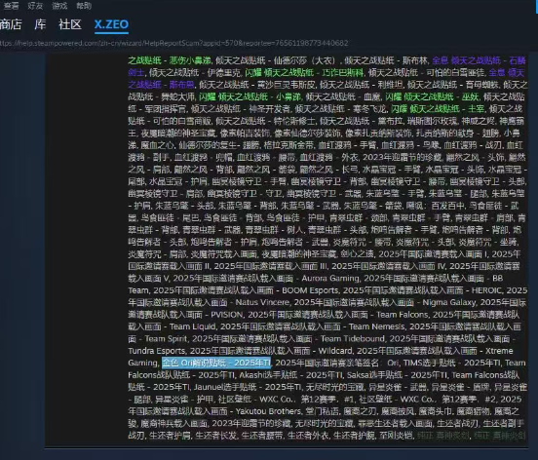Click the 倾天之战贴纸 - 利维坦 text
The height and width of the screenshot is (460, 538).
point(362,85)
